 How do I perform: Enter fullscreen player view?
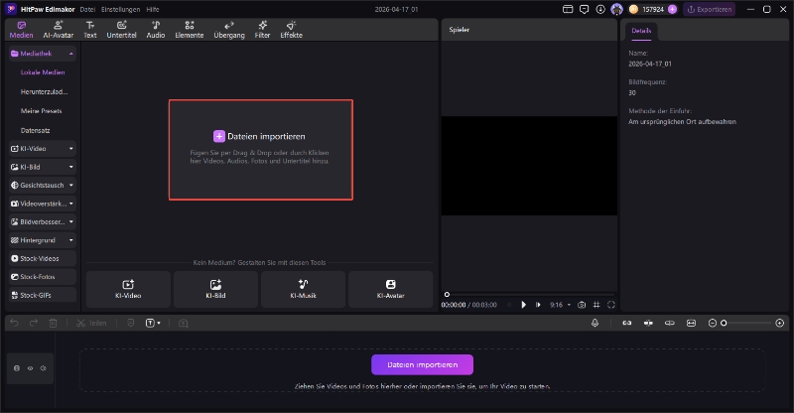[x=611, y=305]
